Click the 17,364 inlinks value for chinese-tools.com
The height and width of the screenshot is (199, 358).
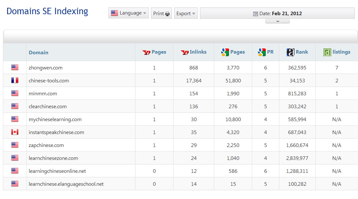tap(194, 81)
